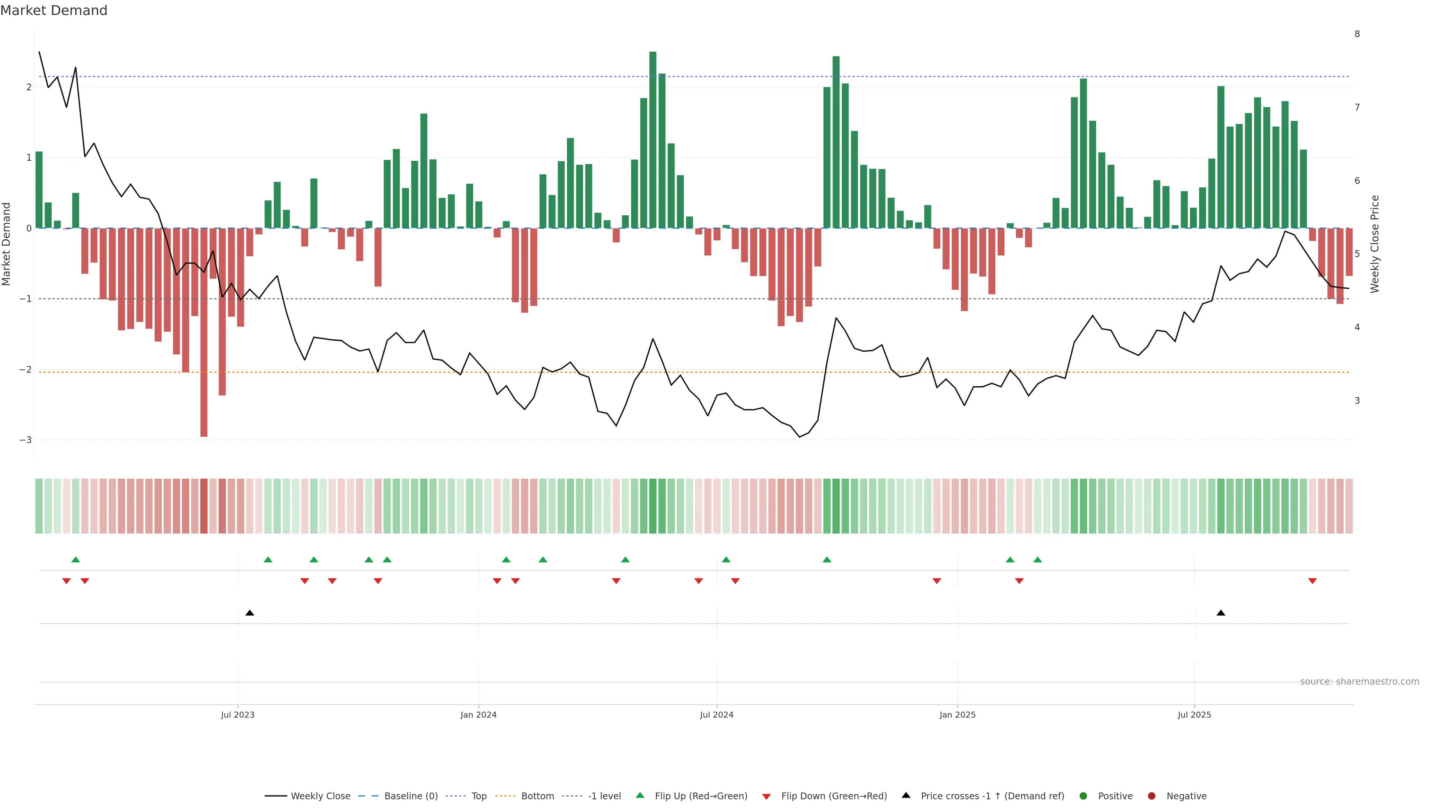Click red Flip Down triangle in legend
Screen dimensions: 1438x809
pyautogui.click(x=767, y=797)
